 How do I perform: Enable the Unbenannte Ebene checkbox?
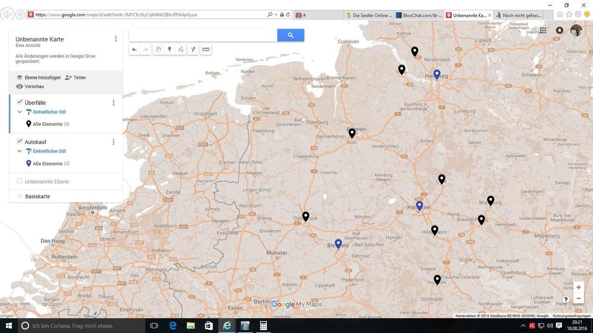pos(20,181)
